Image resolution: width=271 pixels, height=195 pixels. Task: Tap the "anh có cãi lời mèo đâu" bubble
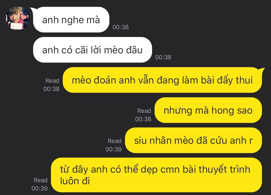tap(92, 50)
